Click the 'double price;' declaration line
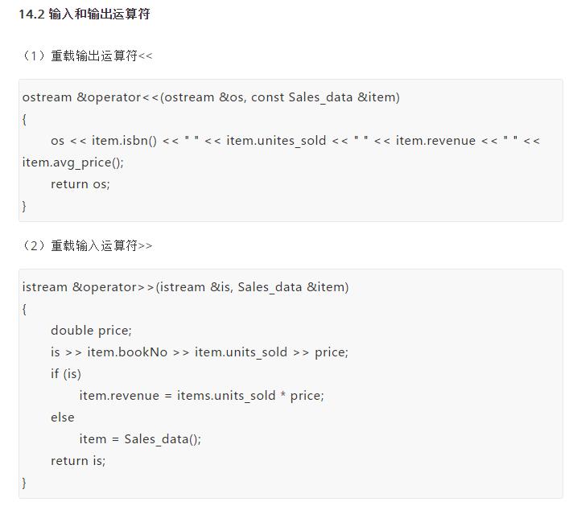 92,331
